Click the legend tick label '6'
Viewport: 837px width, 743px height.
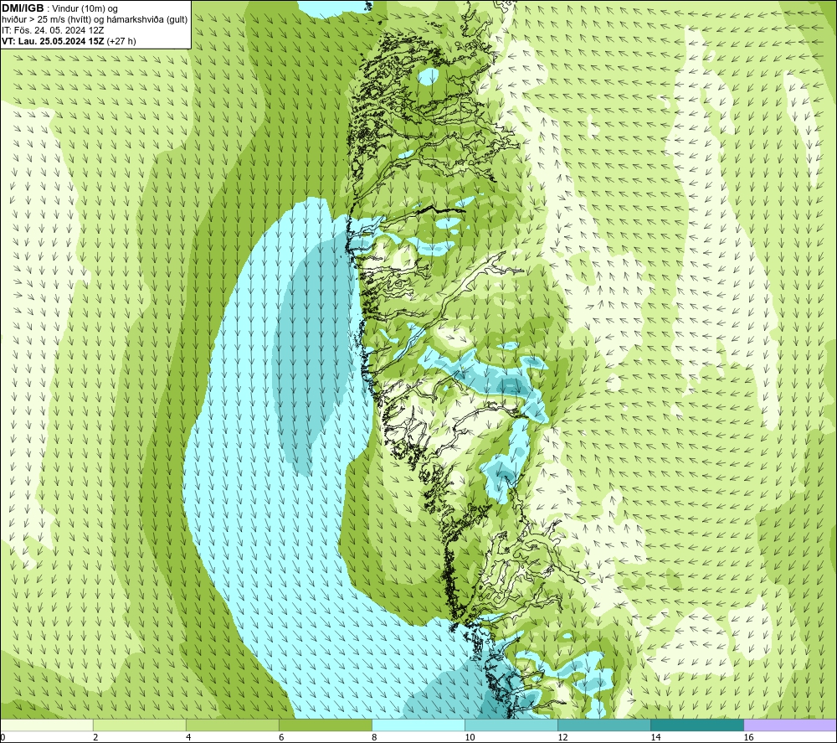281,738
